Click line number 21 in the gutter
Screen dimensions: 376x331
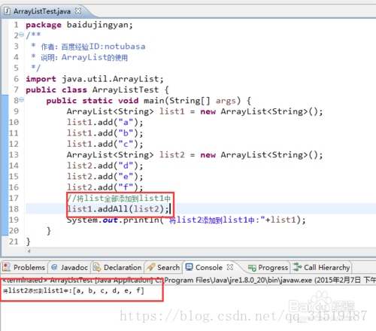point(14,241)
